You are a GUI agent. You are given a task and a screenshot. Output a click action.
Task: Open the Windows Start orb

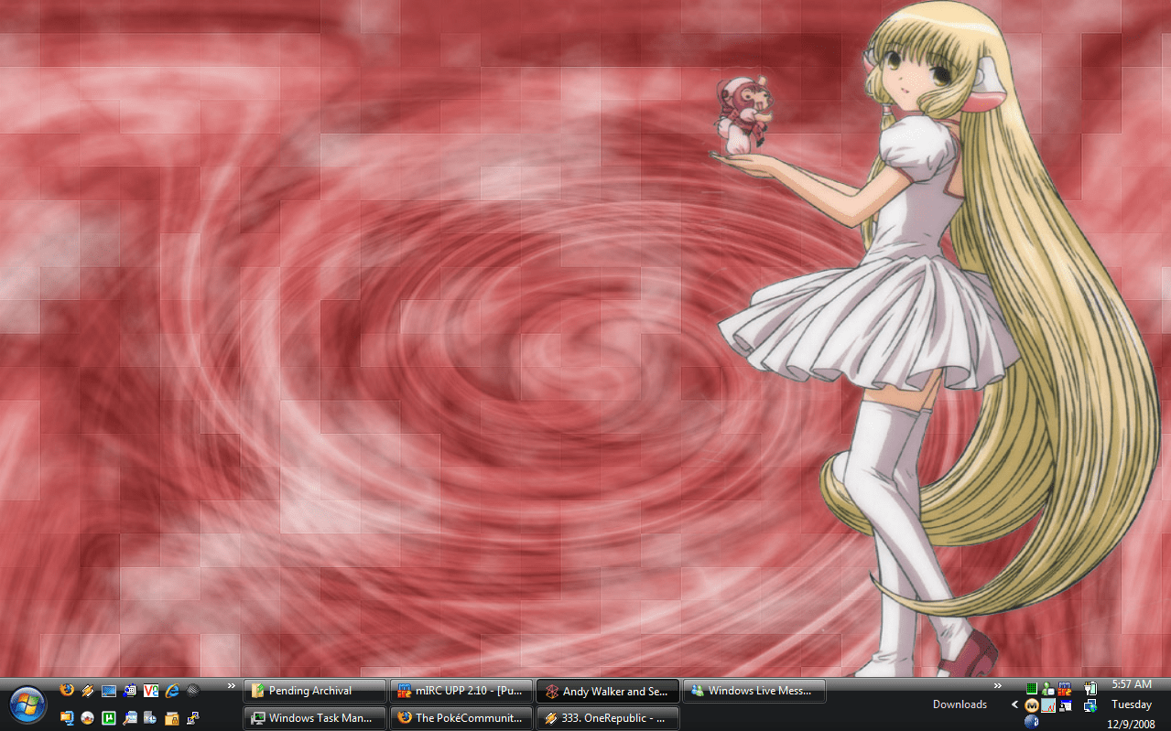tap(27, 704)
